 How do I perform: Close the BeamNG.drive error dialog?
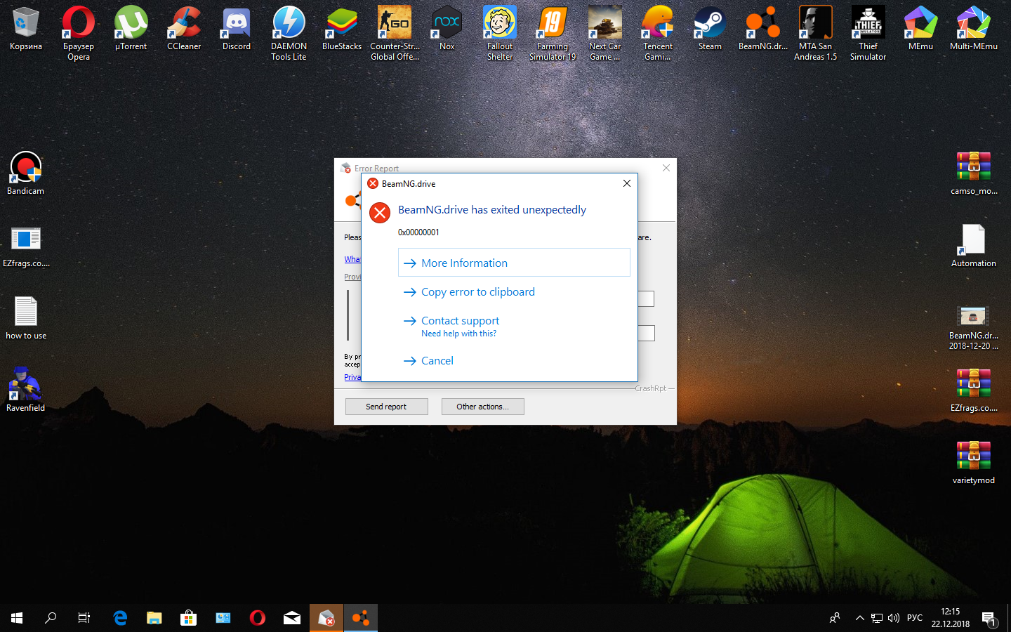pos(627,183)
